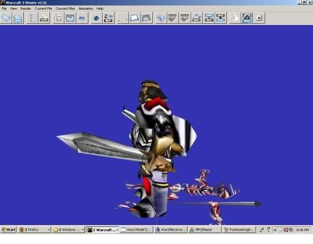Open the Help menu
The image size is (313, 244).
[x=100, y=9]
